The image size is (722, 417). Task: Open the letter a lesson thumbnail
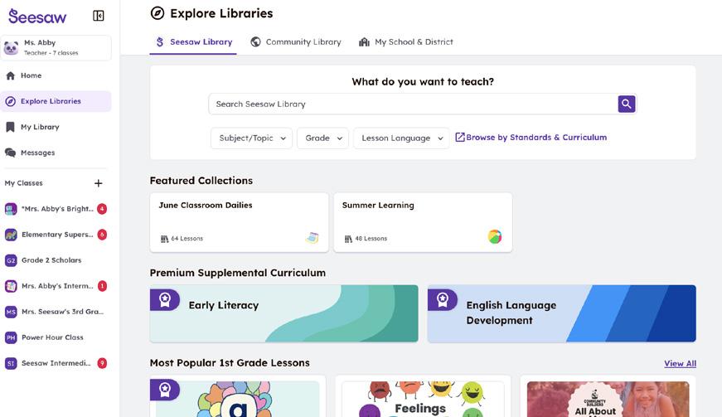point(238,399)
